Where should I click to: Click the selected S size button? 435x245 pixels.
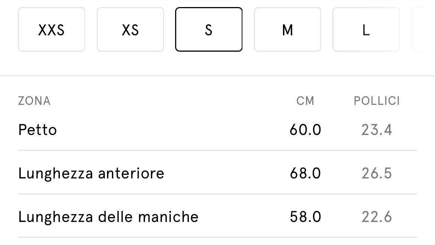click(209, 29)
